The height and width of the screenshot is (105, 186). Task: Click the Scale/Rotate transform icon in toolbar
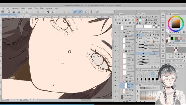coord(53,12)
